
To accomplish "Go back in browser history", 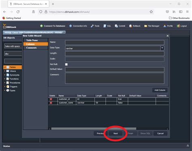I will point(4,12).
